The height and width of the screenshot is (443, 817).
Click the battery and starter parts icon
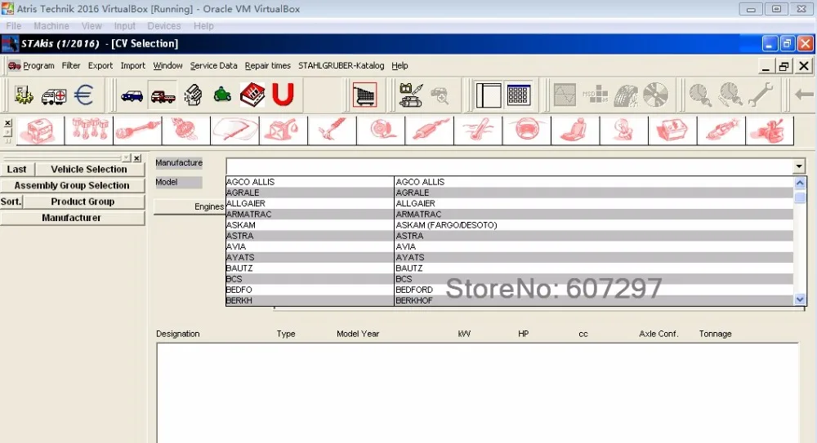tap(411, 95)
